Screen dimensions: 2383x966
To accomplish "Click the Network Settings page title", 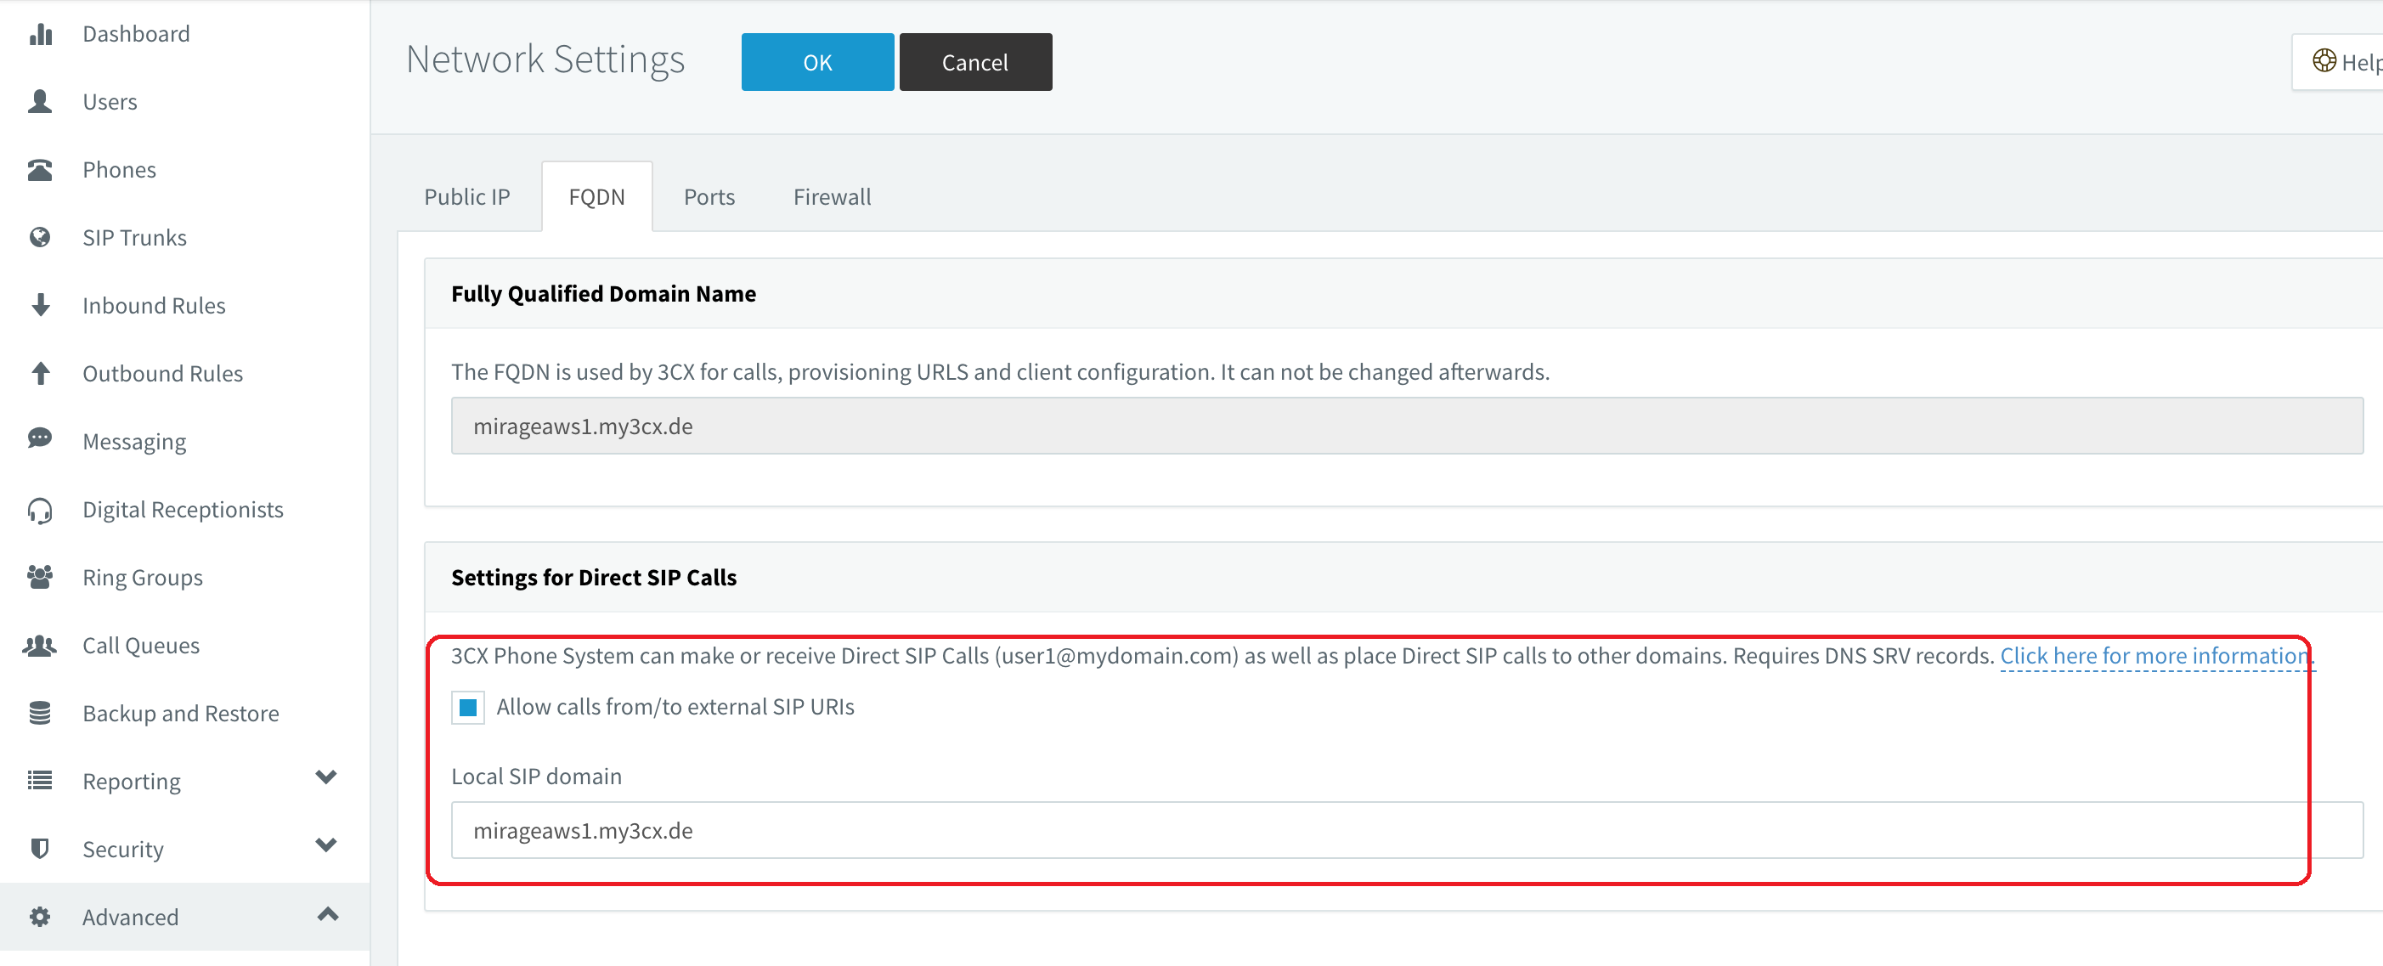I will pos(545,60).
